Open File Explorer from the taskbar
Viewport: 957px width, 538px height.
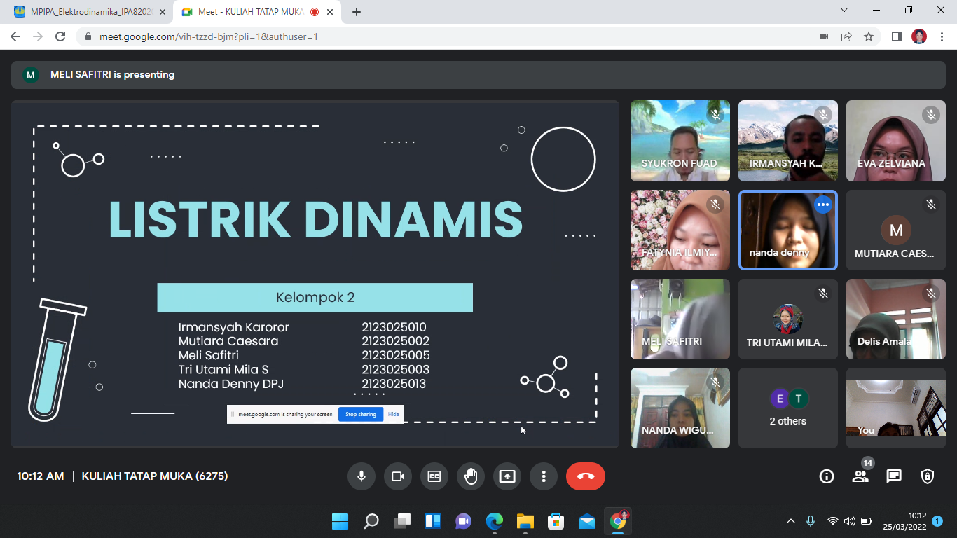tap(525, 521)
